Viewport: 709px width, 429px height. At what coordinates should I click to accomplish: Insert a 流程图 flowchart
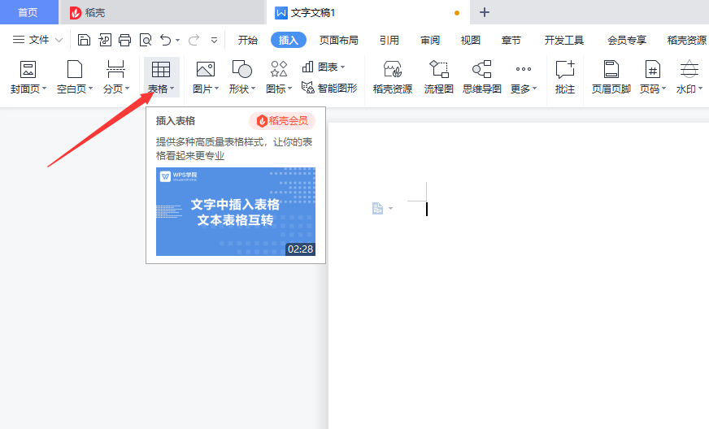[x=438, y=77]
